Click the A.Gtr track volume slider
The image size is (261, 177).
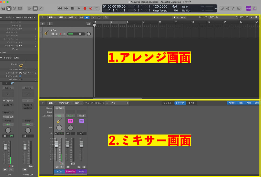point(76,34)
